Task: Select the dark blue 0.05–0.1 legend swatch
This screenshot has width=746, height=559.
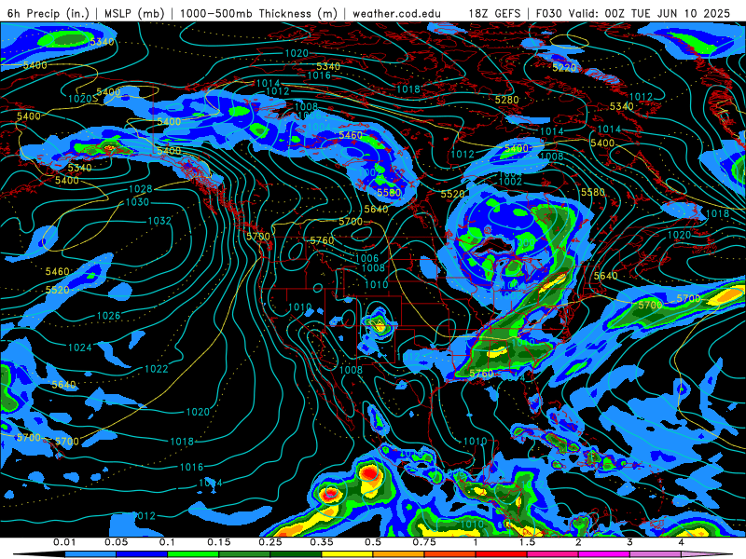Action: (x=142, y=554)
